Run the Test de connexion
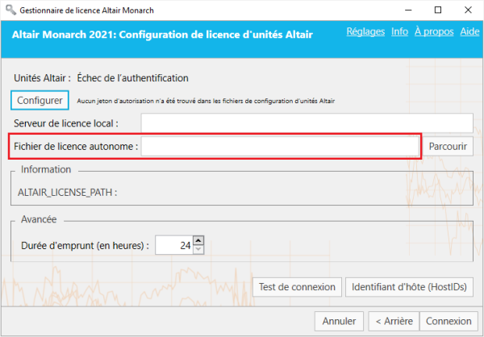The height and width of the screenshot is (337, 484). [x=297, y=287]
